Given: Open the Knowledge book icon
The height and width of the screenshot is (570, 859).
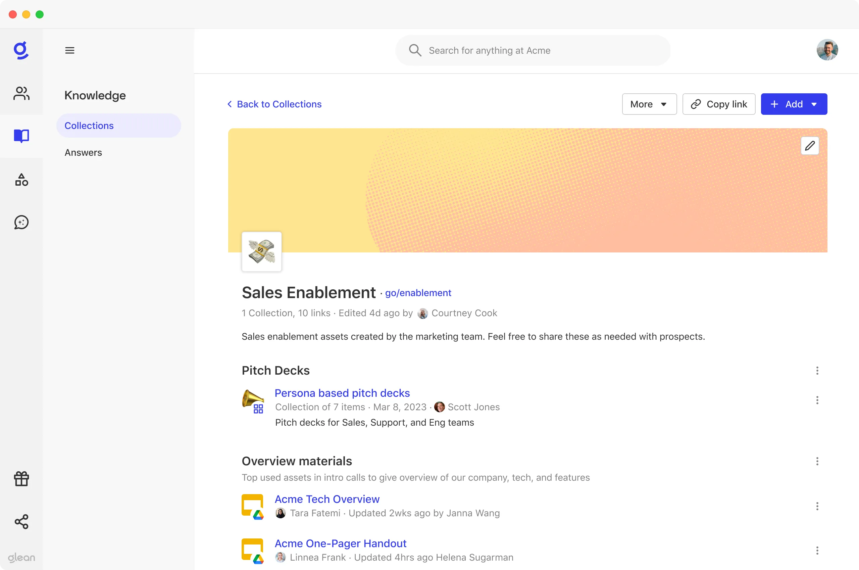Looking at the screenshot, I should click(21, 136).
